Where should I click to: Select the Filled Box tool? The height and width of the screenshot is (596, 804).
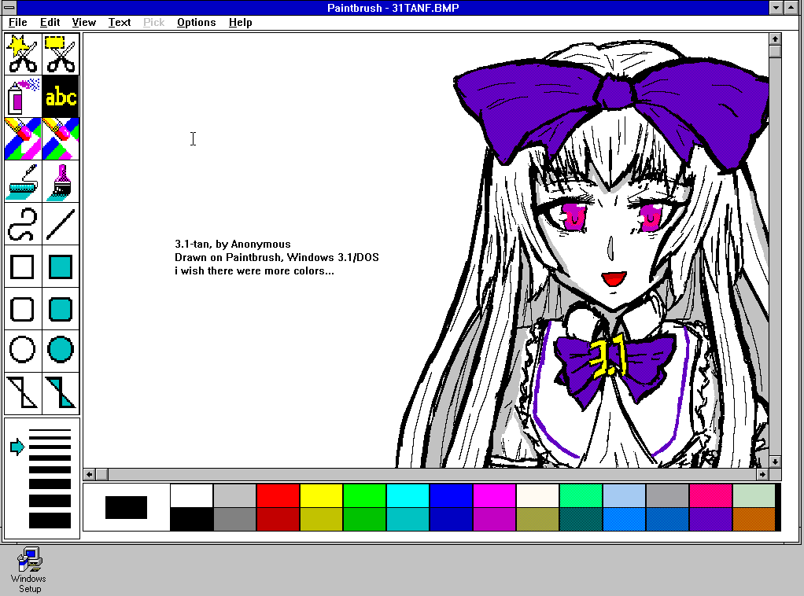tap(61, 267)
